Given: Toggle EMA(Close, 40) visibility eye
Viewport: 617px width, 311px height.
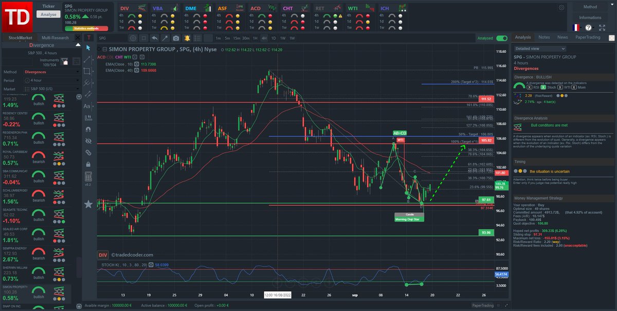Looking at the screenshot, I should click(x=137, y=70).
